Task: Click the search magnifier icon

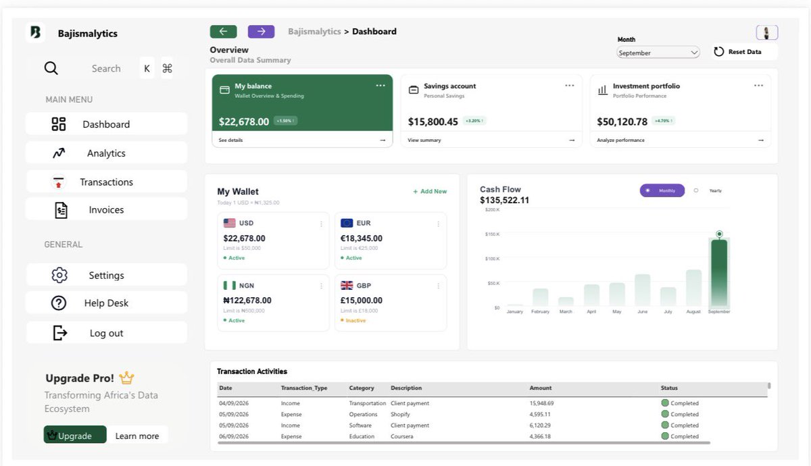Action: (51, 68)
